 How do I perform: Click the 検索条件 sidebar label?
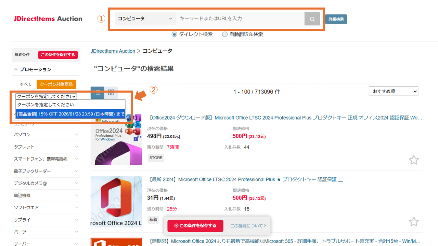coord(22,55)
